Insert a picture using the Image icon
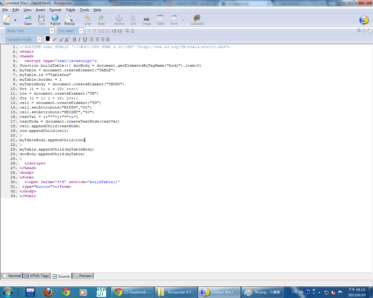This screenshot has height=298, width=373. 147,20
